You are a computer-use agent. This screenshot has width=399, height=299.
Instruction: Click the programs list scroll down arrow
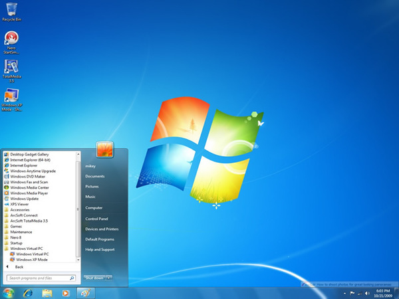78,260
